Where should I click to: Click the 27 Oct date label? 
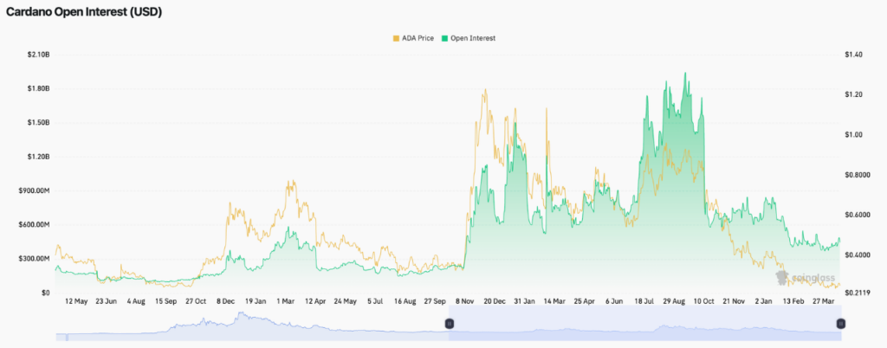pos(197,301)
